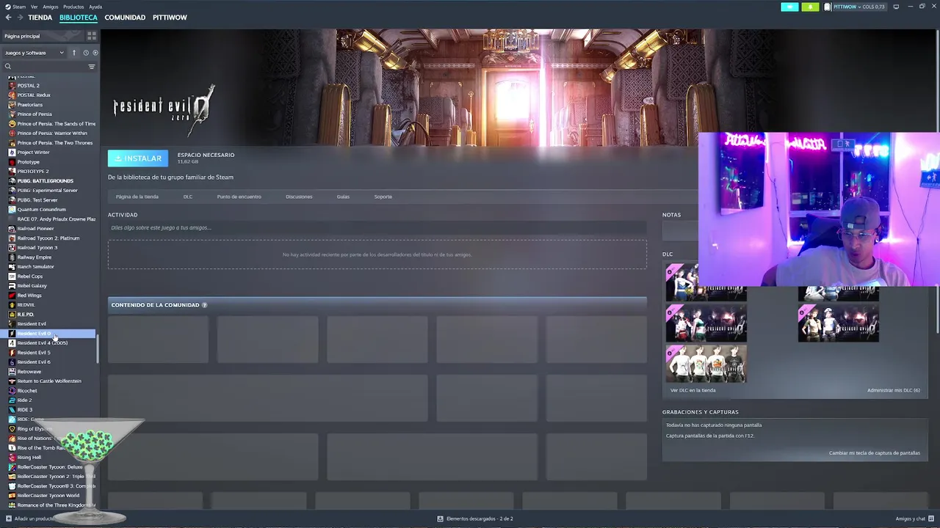Viewport: 940px width, 528px height.
Task: Click the Resident Evil 6 game icon
Action: tap(12, 362)
